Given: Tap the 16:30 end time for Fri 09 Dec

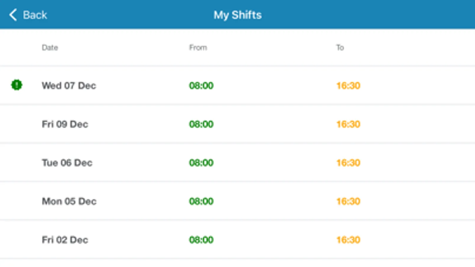Looking at the screenshot, I should tap(348, 124).
